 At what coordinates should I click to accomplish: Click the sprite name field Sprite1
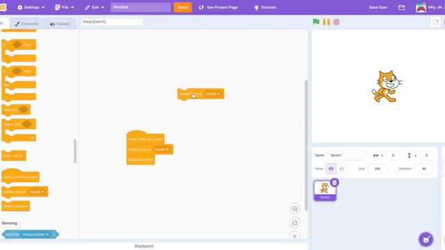(346, 156)
